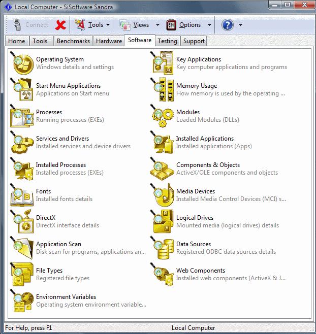Click the 'Memory Usage' title text

click(197, 86)
